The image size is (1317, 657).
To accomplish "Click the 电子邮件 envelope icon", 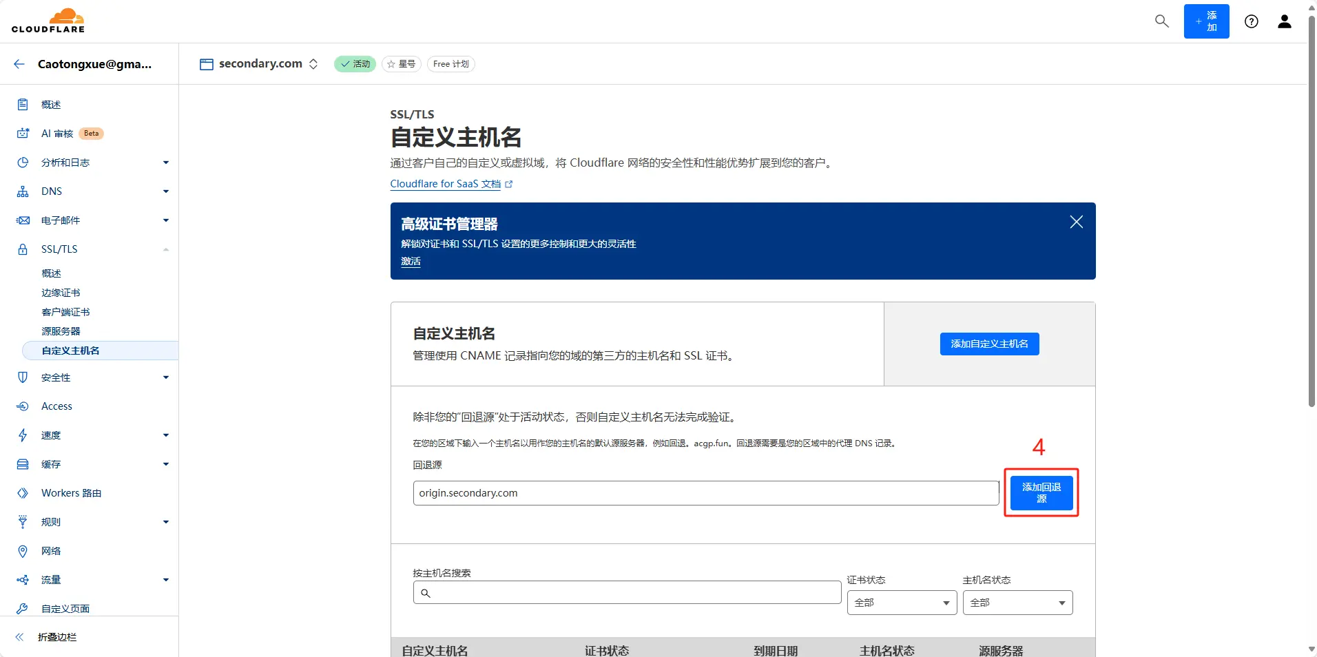I will (23, 220).
